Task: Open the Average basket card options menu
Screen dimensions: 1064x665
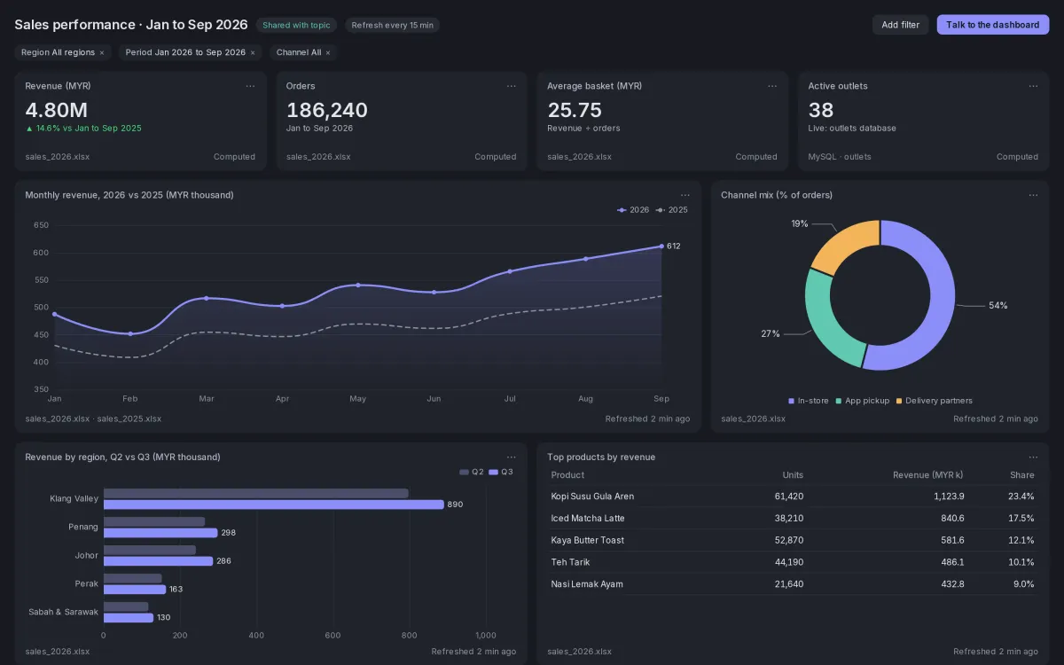Action: point(772,86)
